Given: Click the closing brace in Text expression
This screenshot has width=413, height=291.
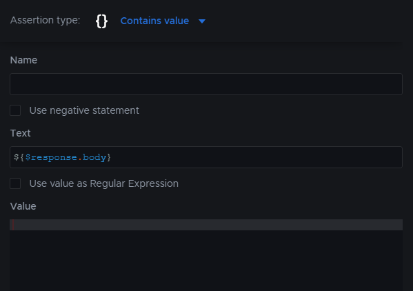Looking at the screenshot, I should point(109,157).
